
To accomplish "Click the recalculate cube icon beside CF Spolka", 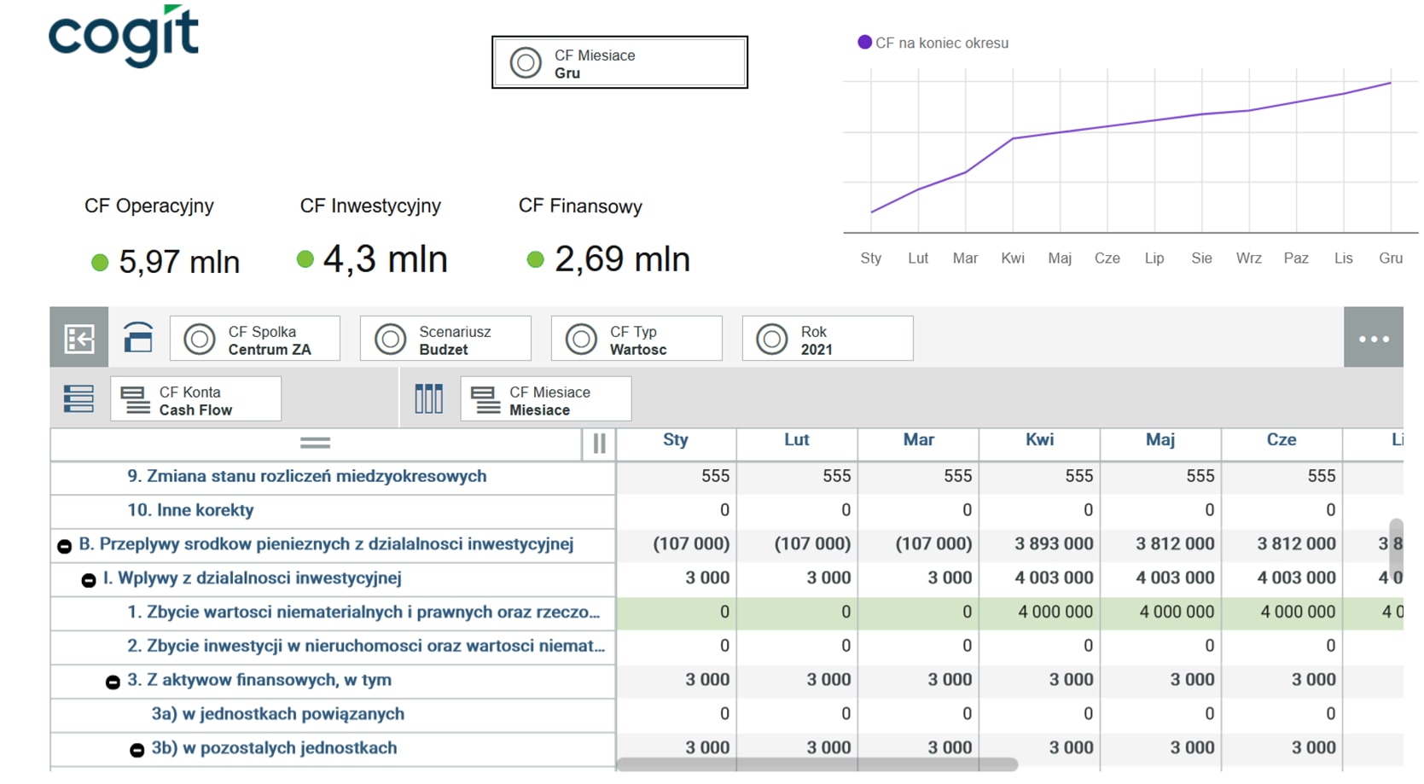I will click(138, 338).
